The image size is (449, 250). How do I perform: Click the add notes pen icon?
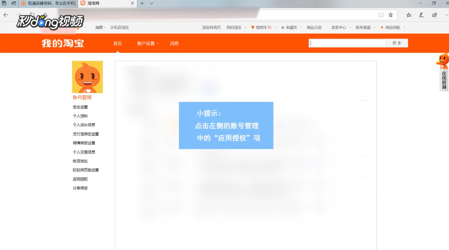point(422,15)
